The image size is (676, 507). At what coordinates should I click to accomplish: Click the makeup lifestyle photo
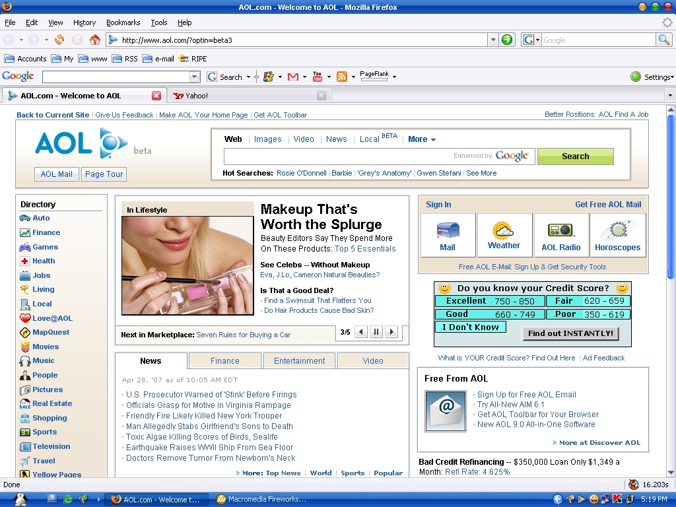coord(187,265)
